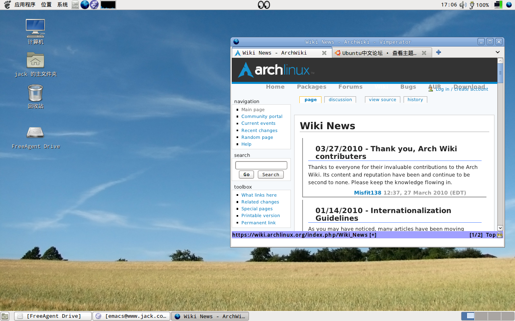Screen dimensions: 515x321
Task: Click the Vimperator window menu globe icon
Action: [236, 42]
